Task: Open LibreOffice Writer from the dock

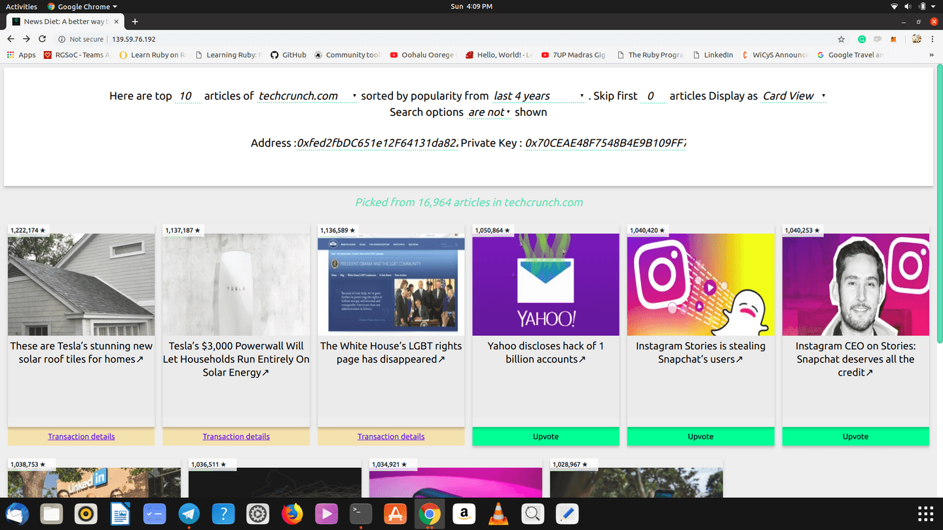Action: point(120,514)
